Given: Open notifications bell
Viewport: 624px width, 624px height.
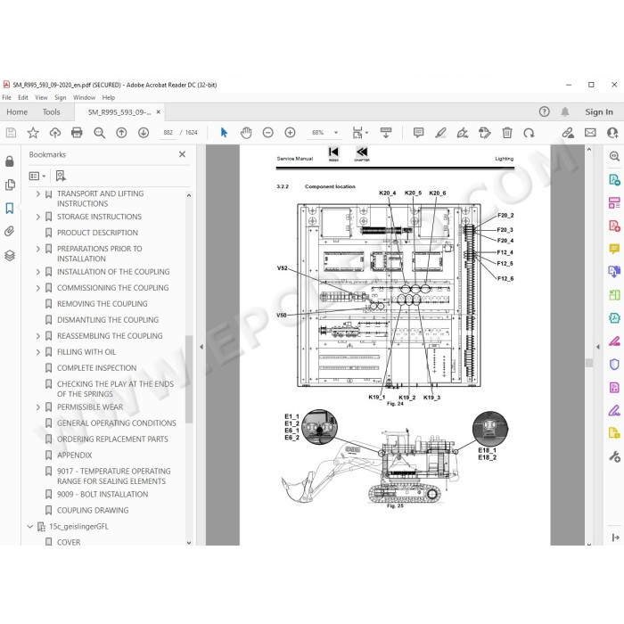Looking at the screenshot, I should (x=564, y=111).
